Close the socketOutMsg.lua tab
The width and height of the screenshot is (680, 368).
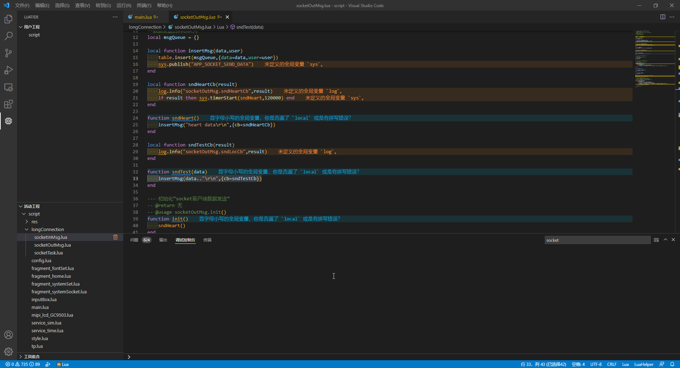[227, 17]
